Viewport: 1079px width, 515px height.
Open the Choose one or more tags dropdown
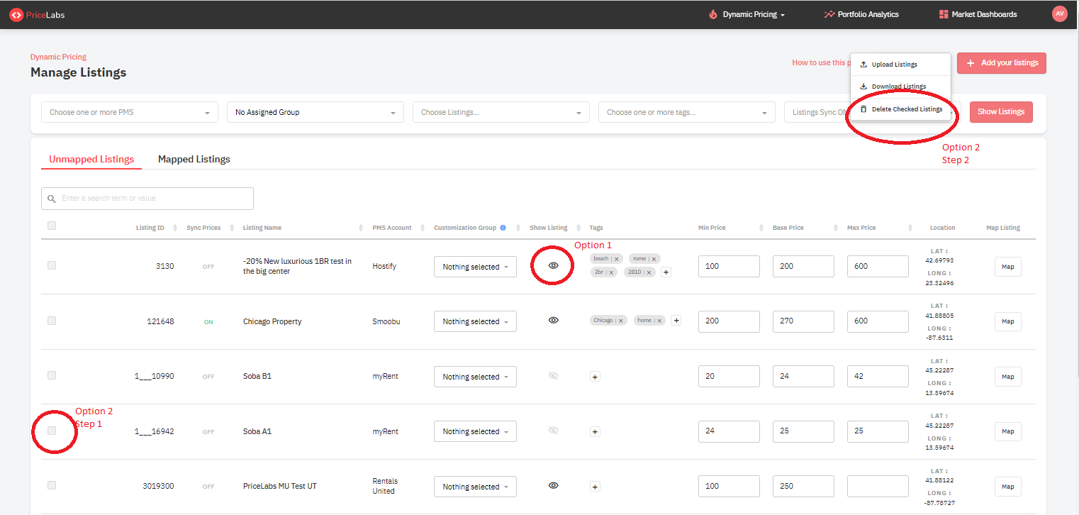coord(687,112)
